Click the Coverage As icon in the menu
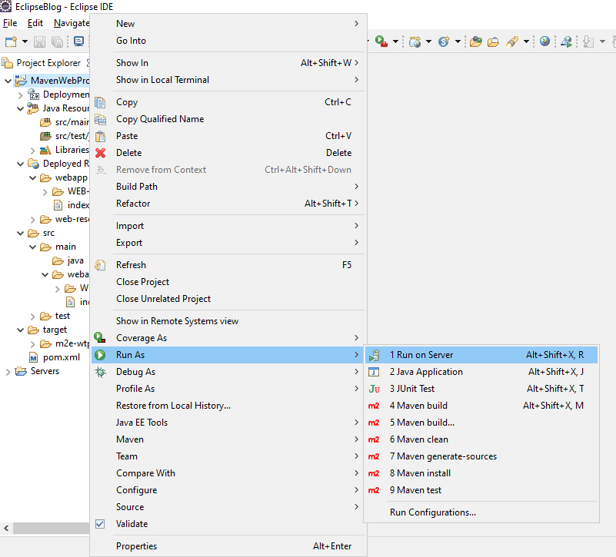This screenshot has width=616, height=557. point(100,337)
